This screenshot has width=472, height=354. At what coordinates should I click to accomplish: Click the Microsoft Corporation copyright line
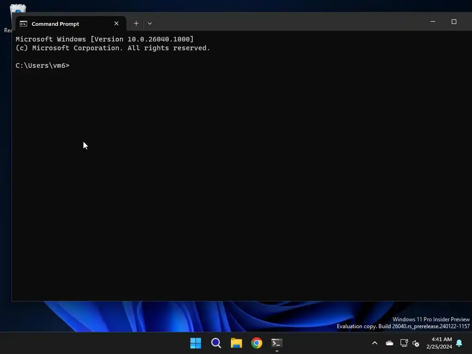pos(112,48)
